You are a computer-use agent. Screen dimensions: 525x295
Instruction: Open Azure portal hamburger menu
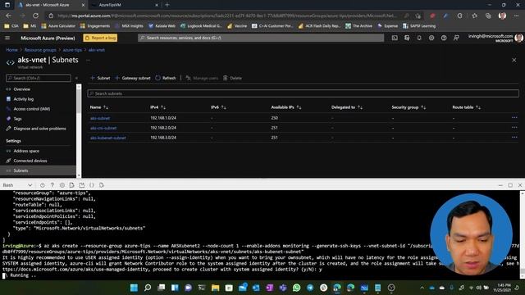point(7,38)
